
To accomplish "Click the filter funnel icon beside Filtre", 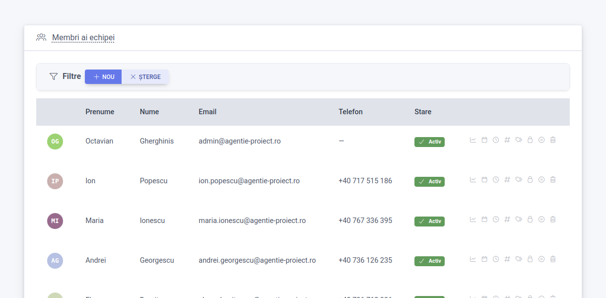I will pos(54,76).
